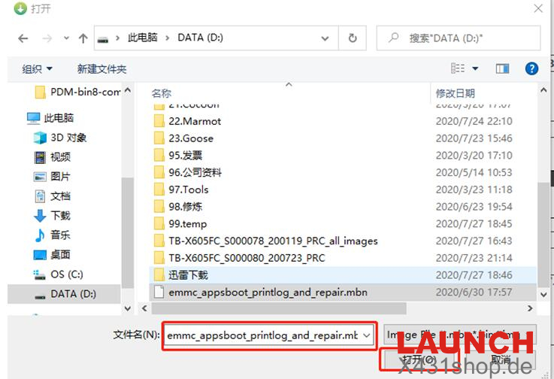Click the change view layout icon
The width and height of the screenshot is (554, 379).
point(458,68)
